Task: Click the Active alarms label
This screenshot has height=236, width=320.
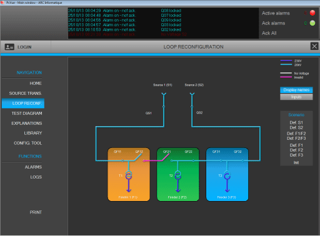Action: click(276, 13)
